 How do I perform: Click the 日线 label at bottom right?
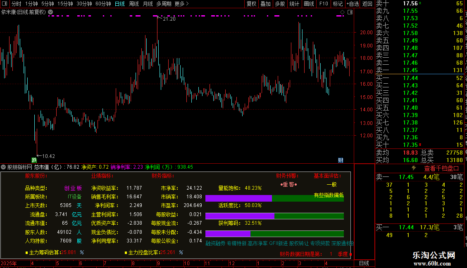click(364, 263)
